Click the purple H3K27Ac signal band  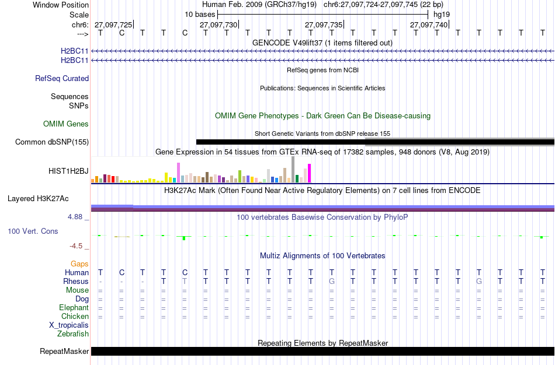[322, 208]
